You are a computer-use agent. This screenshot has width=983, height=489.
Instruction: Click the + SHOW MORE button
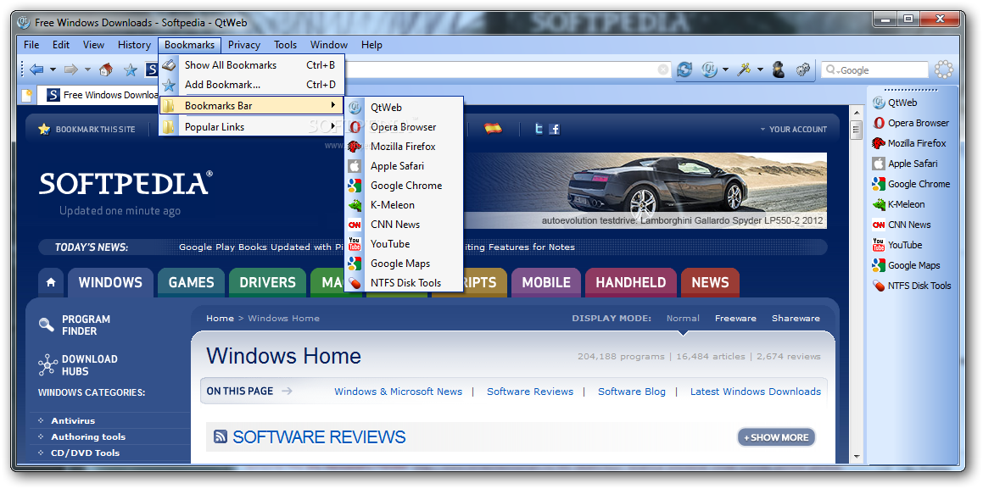tap(776, 437)
